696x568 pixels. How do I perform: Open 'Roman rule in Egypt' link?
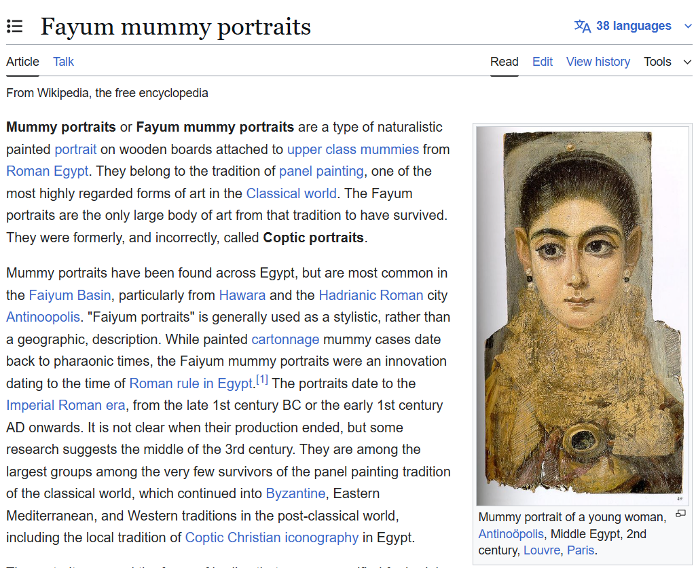click(x=191, y=383)
